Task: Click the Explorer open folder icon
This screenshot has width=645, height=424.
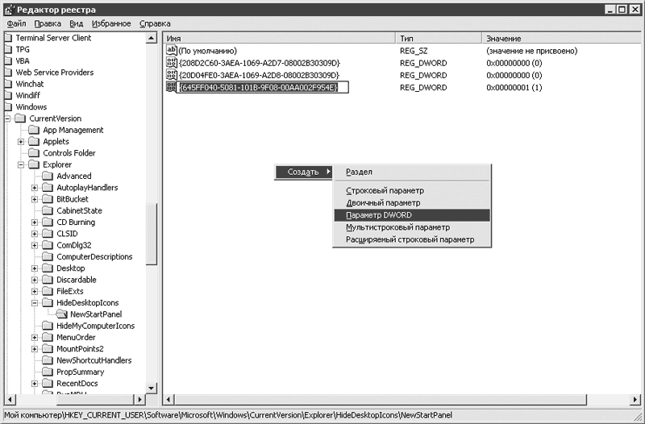Action: tap(34, 164)
